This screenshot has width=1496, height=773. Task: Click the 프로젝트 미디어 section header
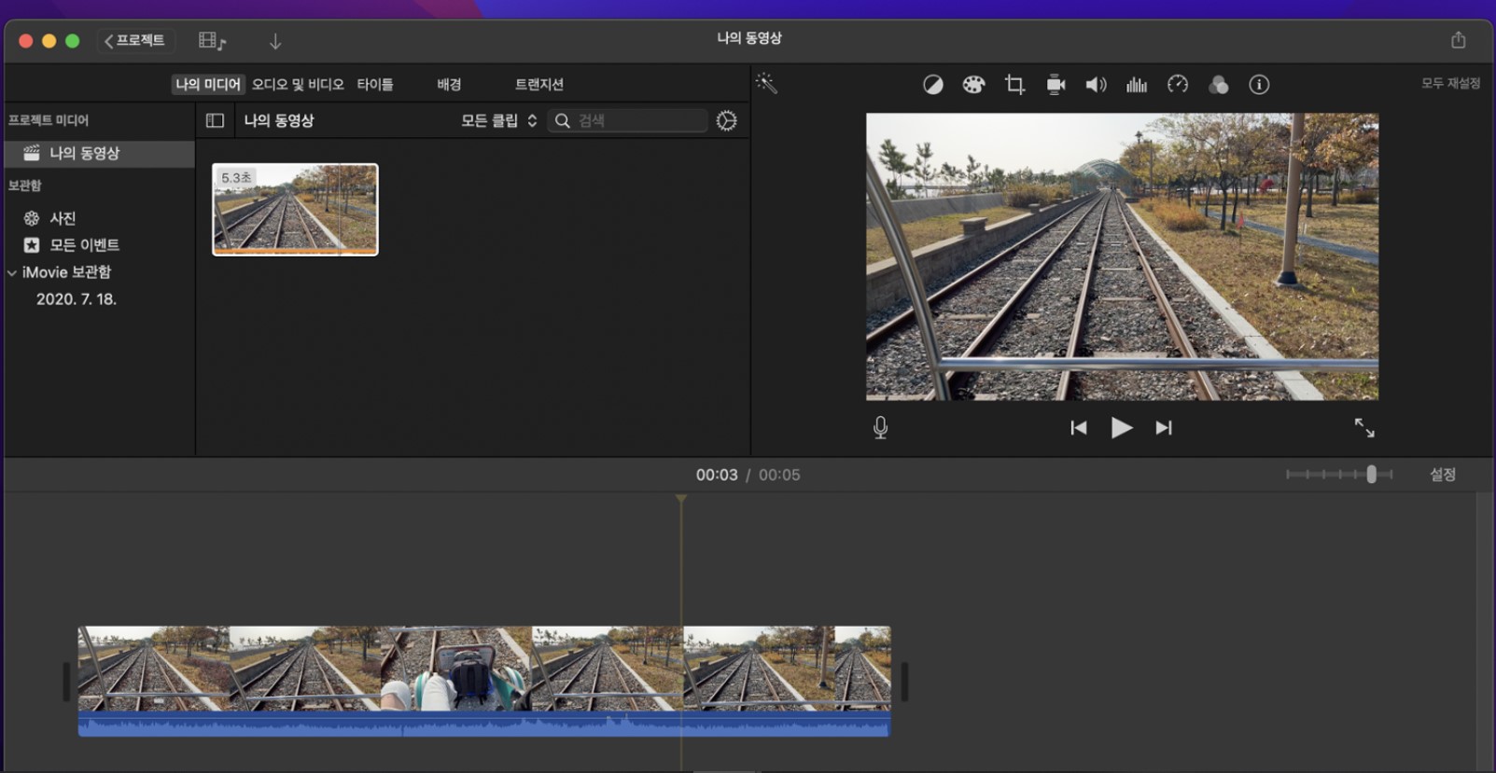(49, 120)
